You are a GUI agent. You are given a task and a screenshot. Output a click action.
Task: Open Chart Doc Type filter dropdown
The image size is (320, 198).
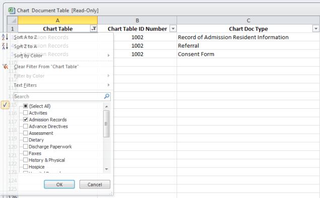(x=315, y=29)
